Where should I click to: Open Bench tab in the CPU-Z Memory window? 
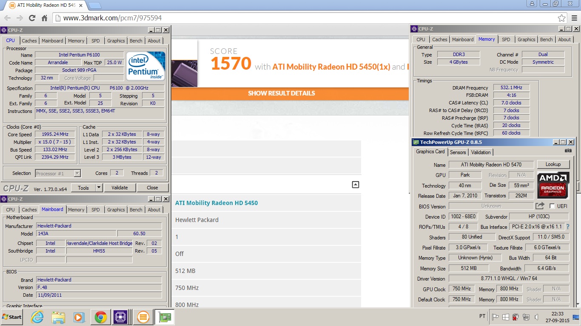547,39
